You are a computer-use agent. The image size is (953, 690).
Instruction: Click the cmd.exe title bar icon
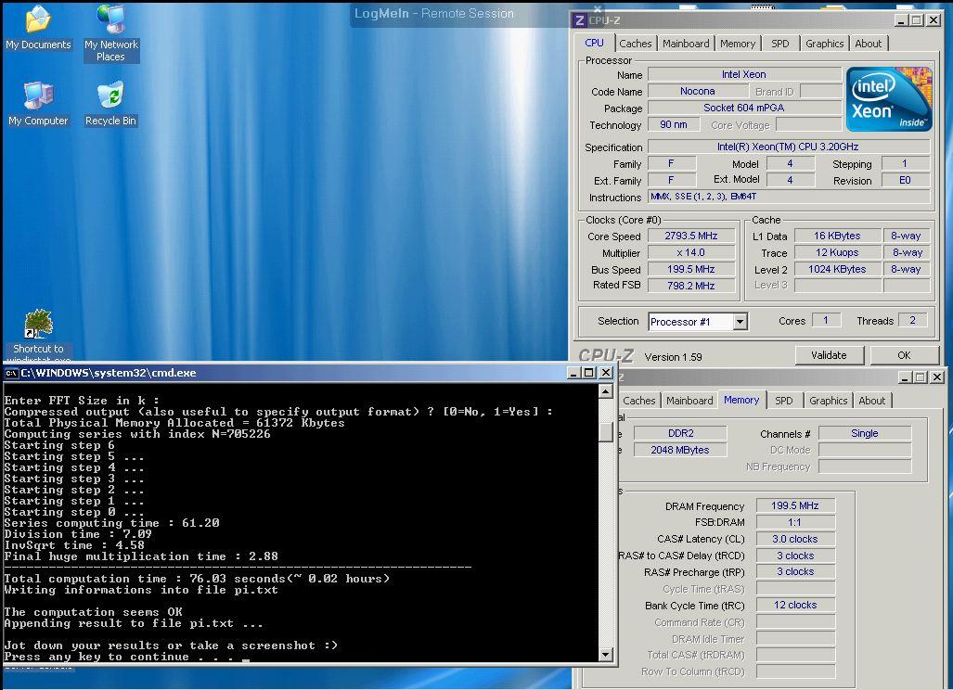coord(11,373)
